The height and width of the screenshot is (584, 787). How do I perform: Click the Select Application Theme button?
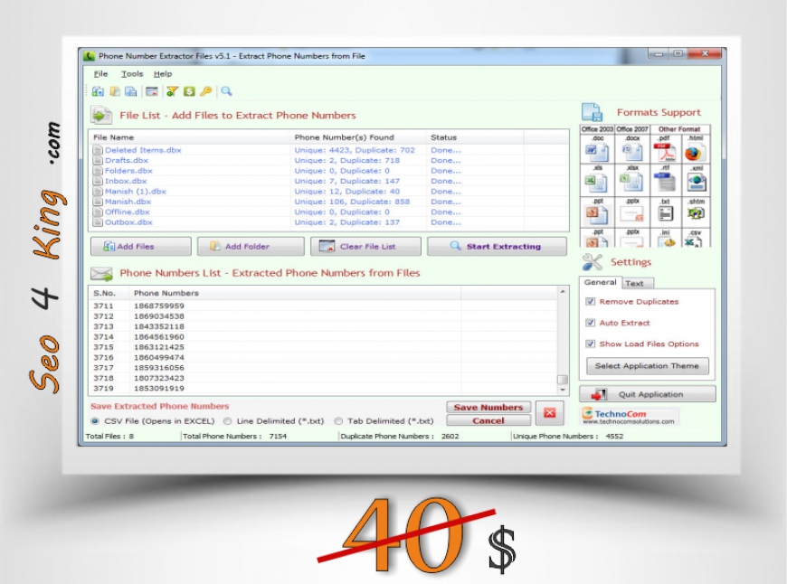tap(647, 366)
